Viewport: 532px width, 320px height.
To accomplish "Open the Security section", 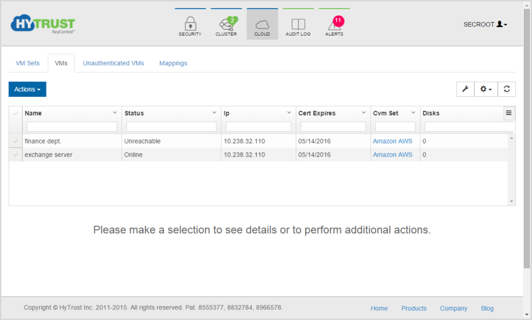I will pos(190,25).
